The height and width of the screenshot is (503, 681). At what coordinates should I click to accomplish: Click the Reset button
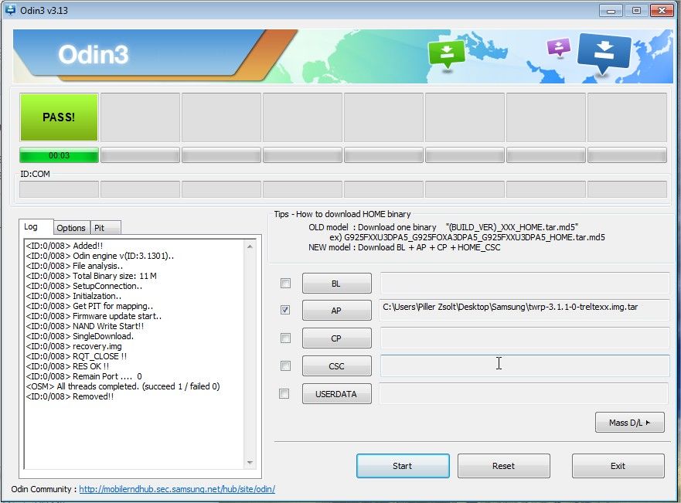[x=504, y=466]
